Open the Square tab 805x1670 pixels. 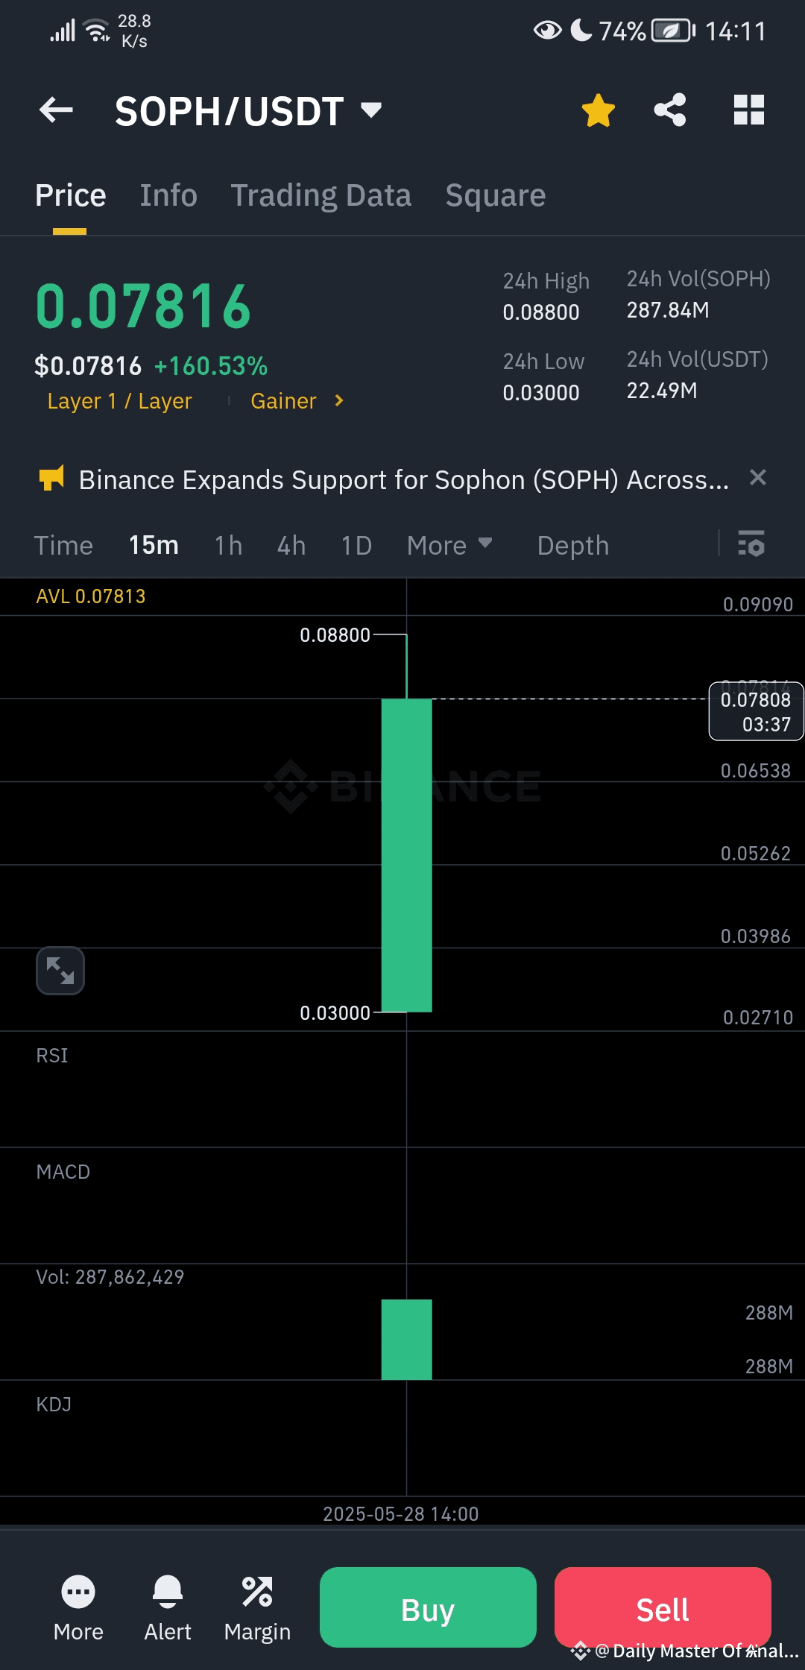(495, 195)
